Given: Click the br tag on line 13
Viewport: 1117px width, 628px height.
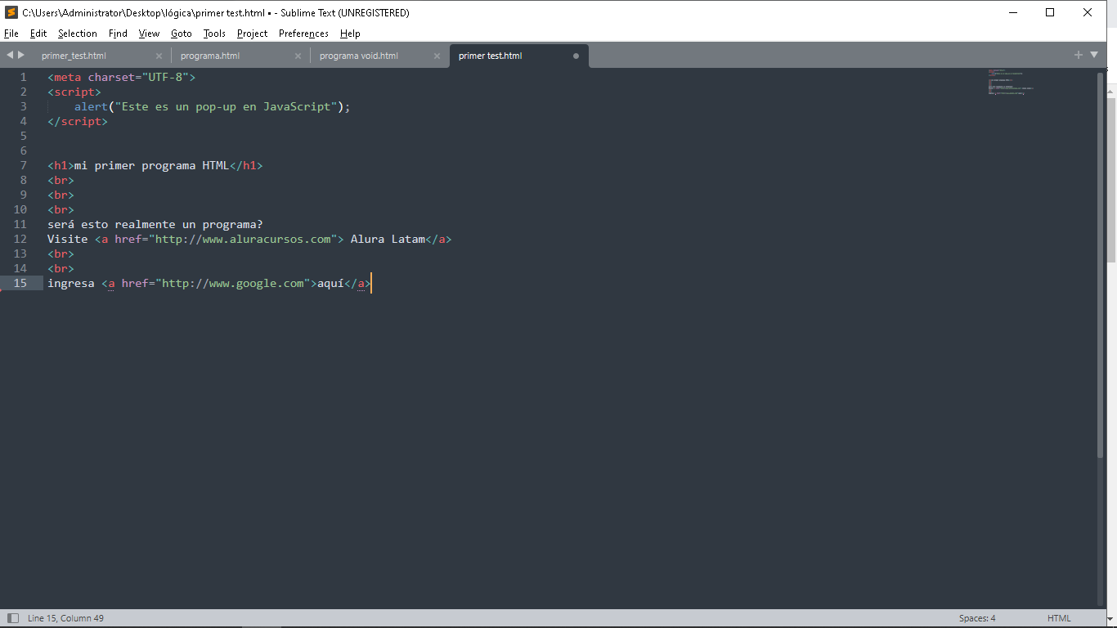Looking at the screenshot, I should [x=61, y=253].
